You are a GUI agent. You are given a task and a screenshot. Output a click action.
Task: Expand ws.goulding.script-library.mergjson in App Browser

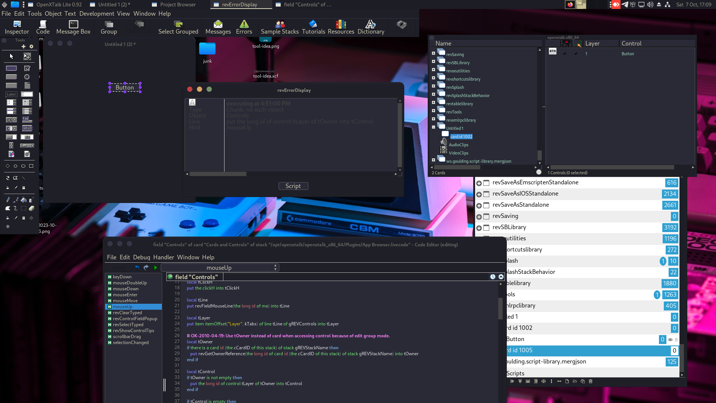pyautogui.click(x=433, y=160)
